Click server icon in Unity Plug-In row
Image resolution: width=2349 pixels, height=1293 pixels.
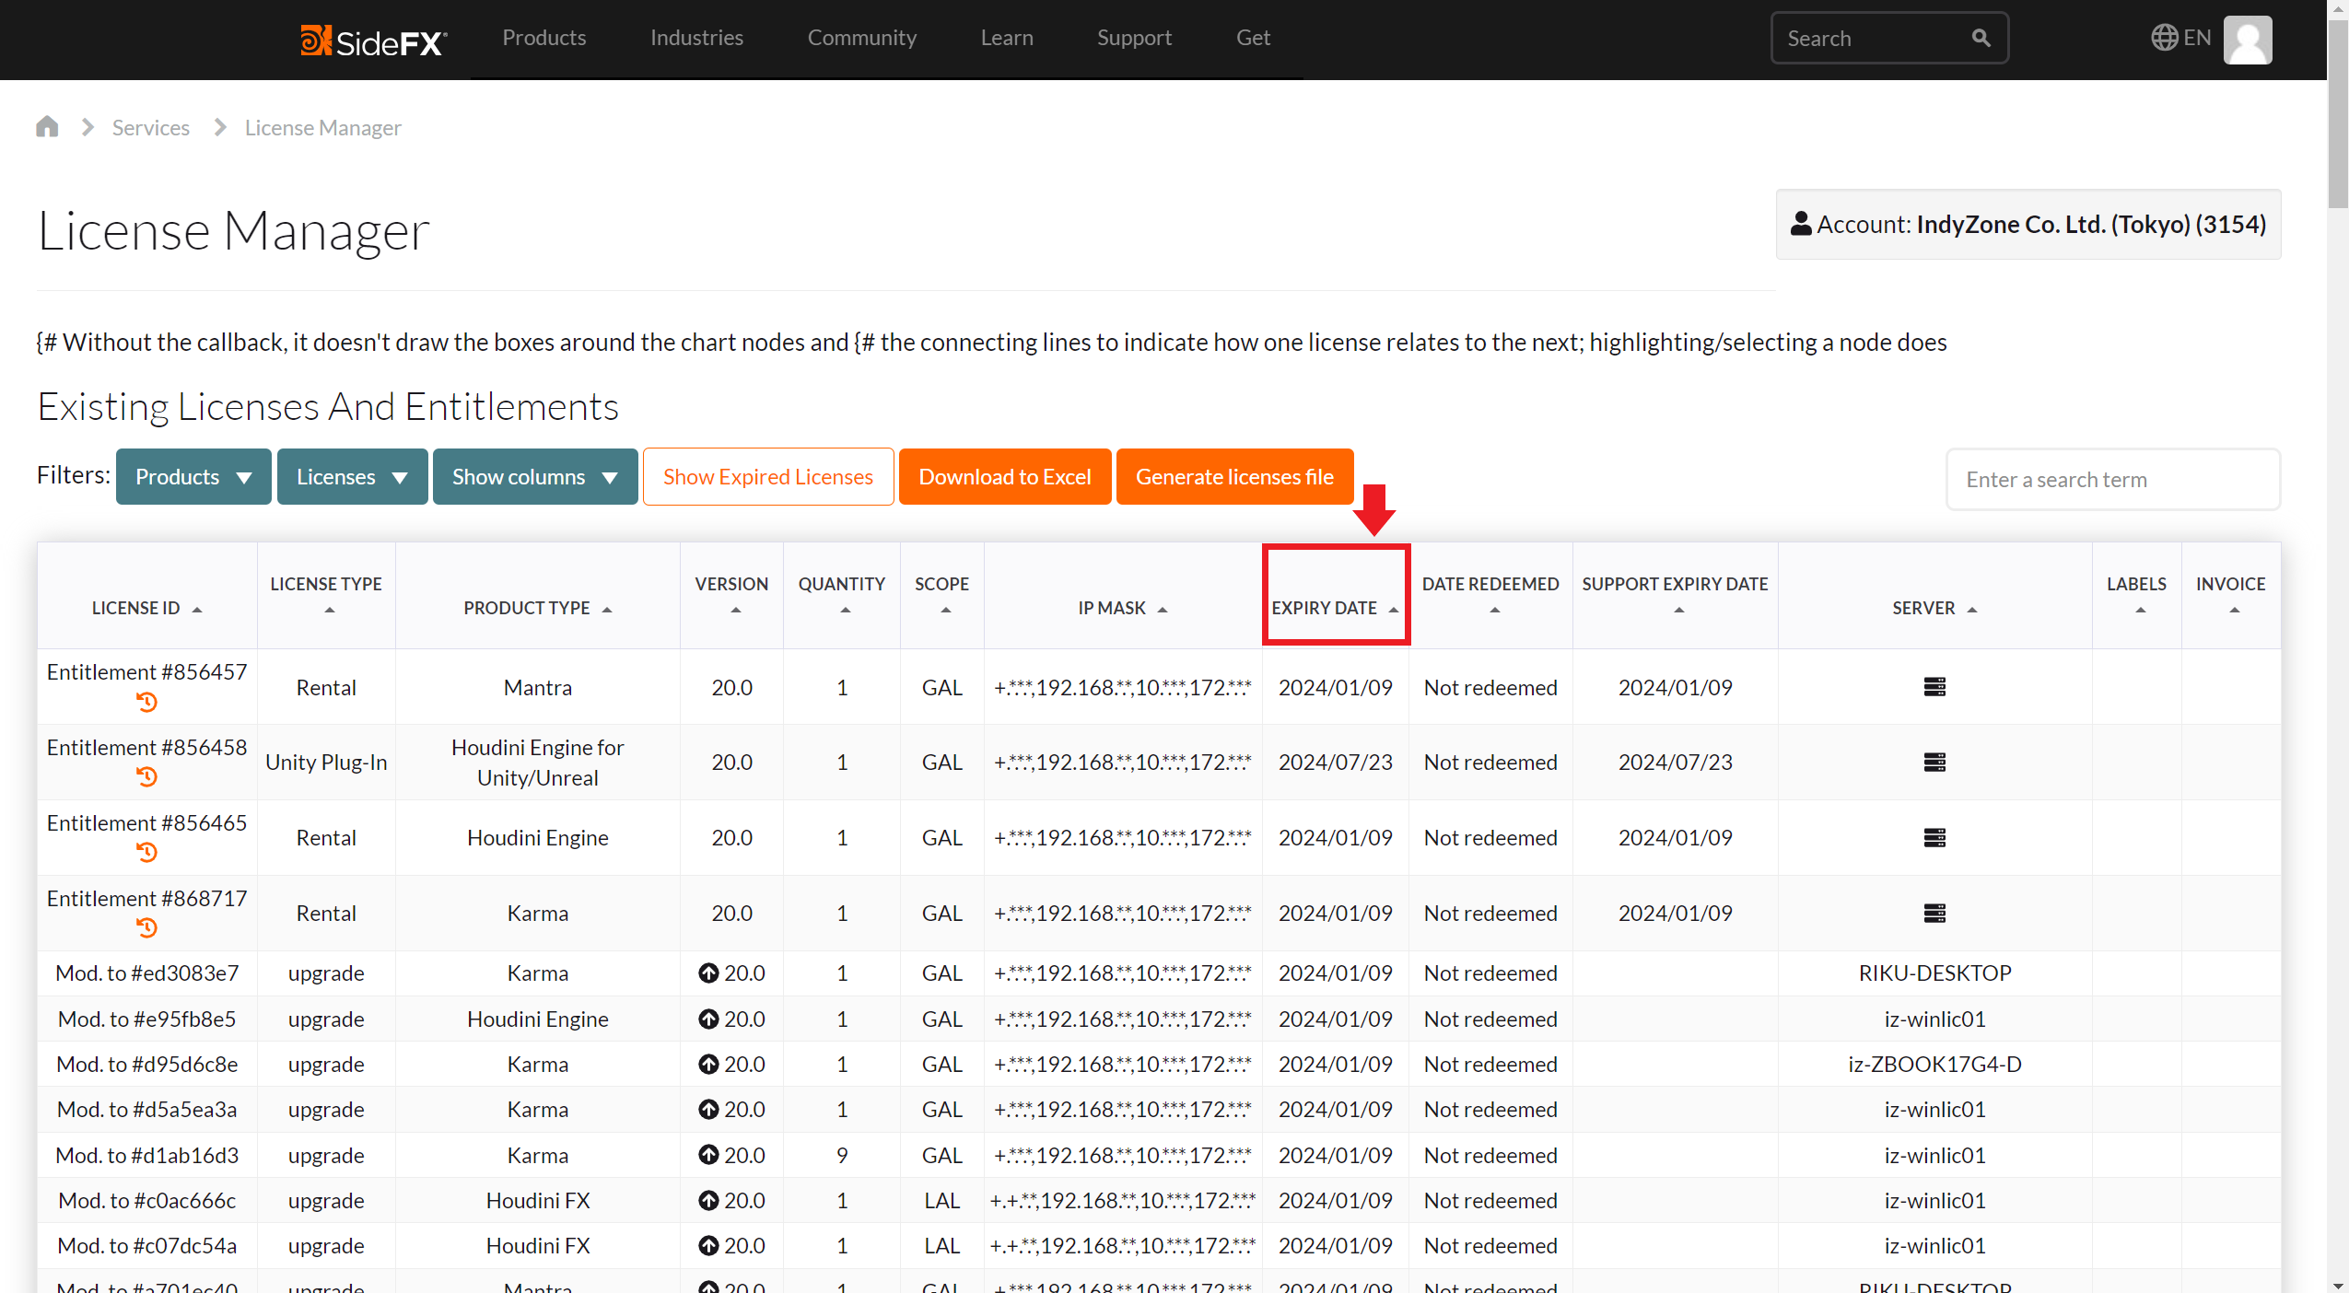(x=1934, y=763)
